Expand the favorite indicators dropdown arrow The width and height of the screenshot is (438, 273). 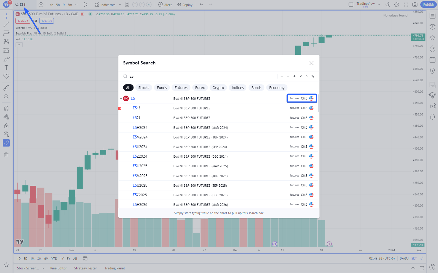point(120,5)
